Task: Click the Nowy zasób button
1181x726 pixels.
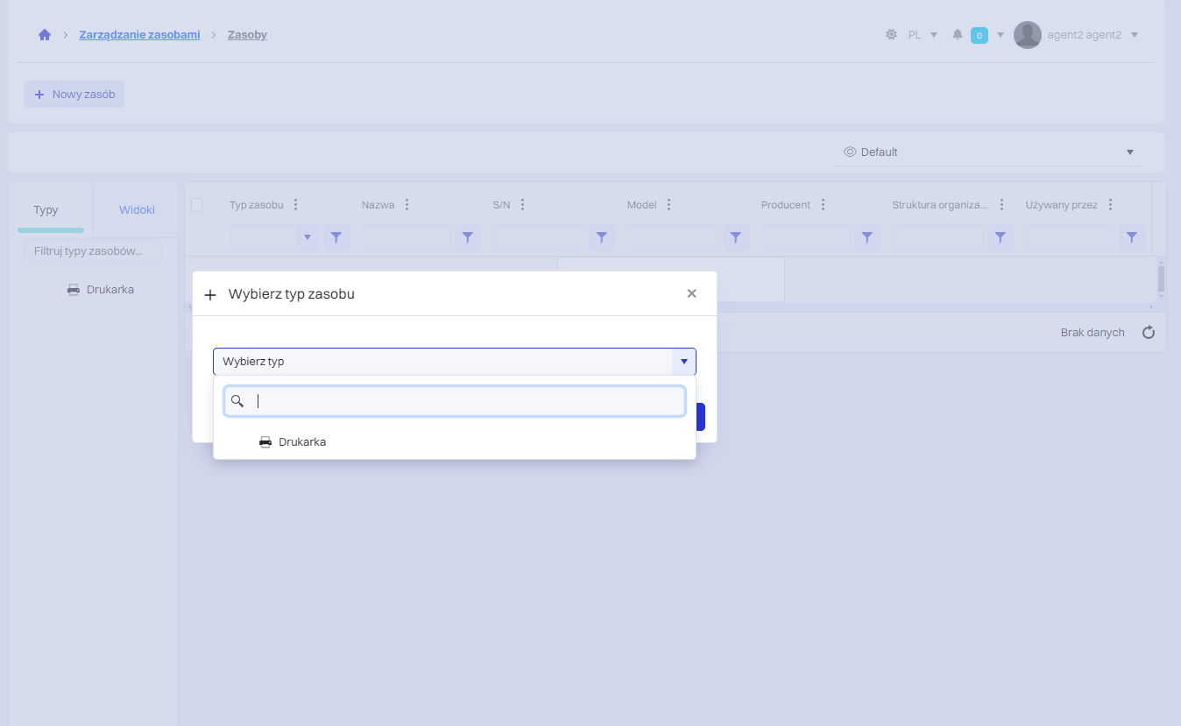Action: click(74, 95)
